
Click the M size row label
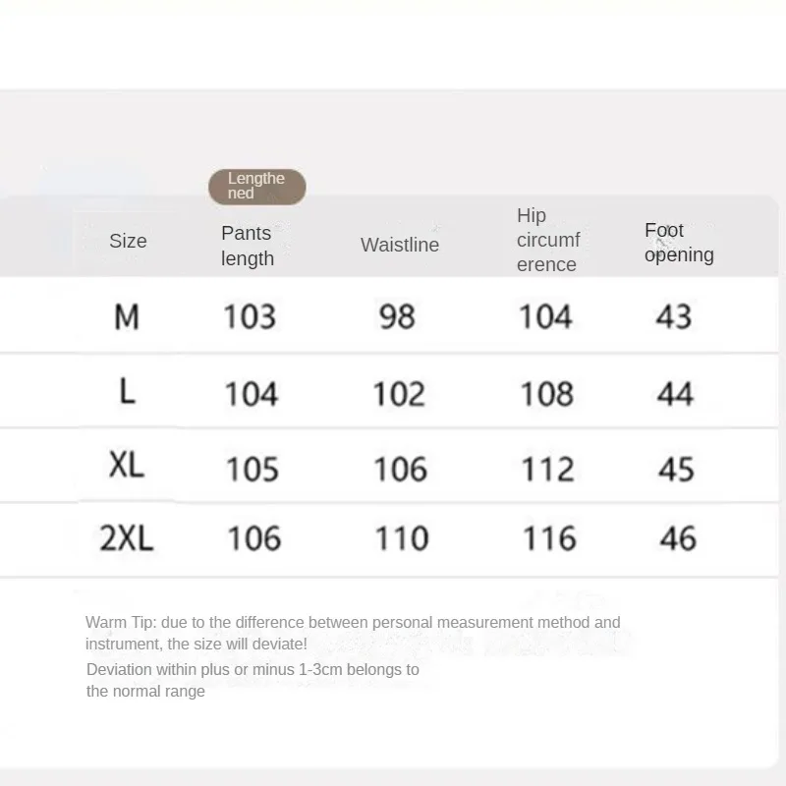click(x=127, y=316)
